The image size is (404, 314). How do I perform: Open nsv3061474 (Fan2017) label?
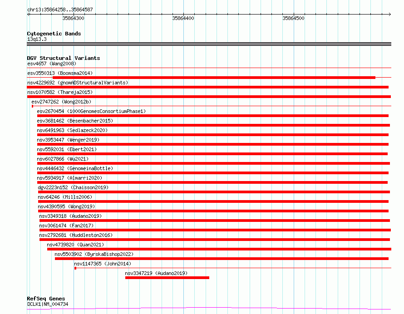coord(66,226)
